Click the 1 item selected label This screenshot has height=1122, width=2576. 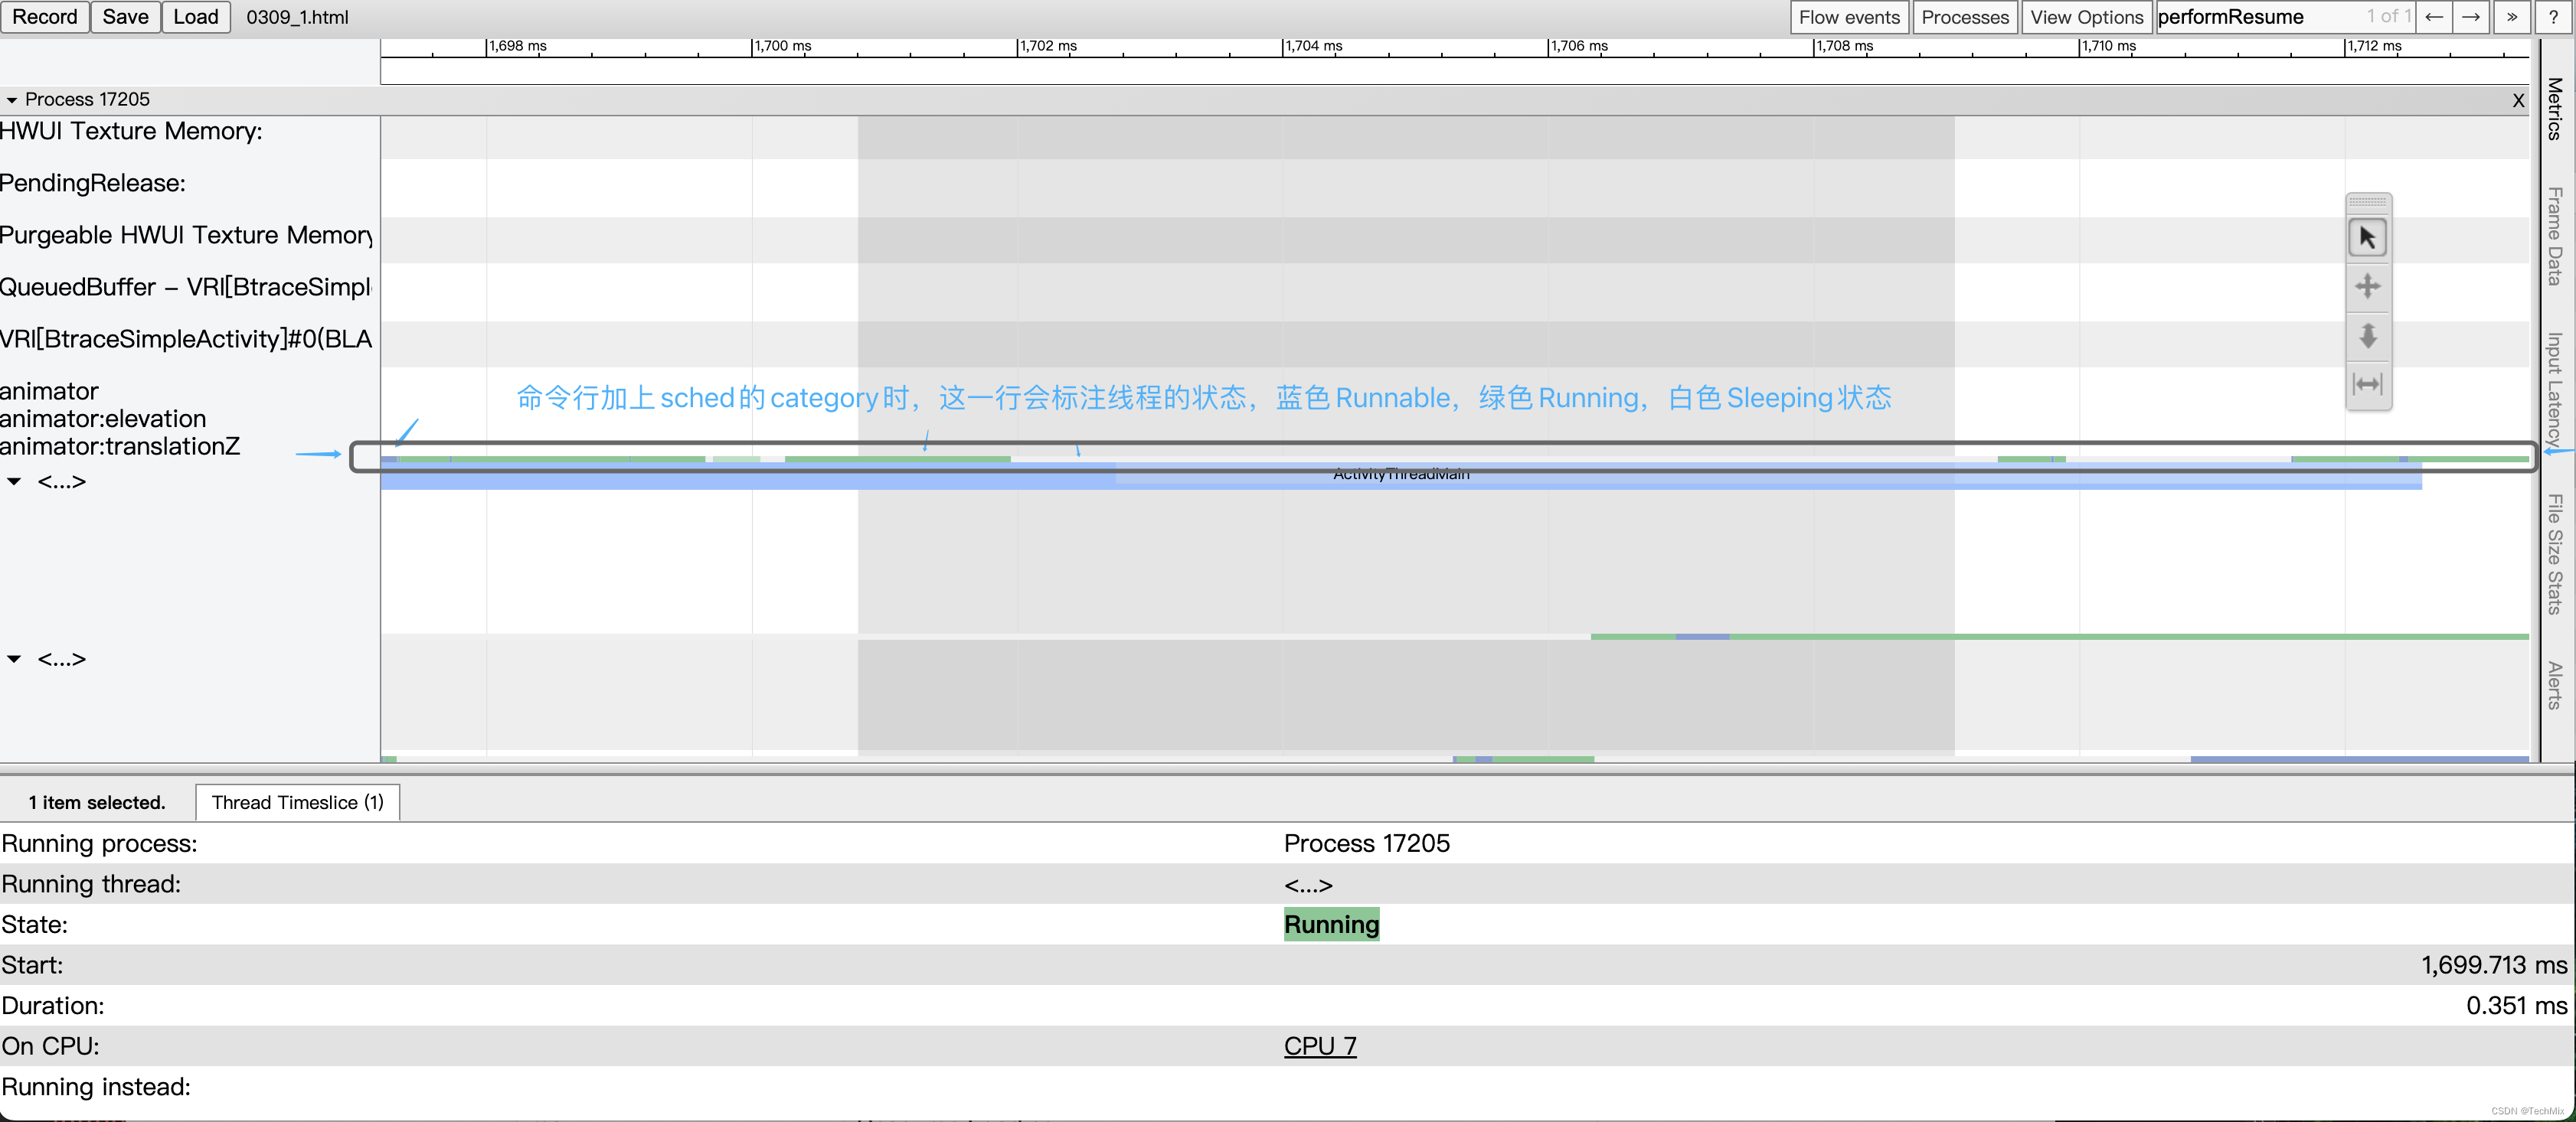pos(96,802)
